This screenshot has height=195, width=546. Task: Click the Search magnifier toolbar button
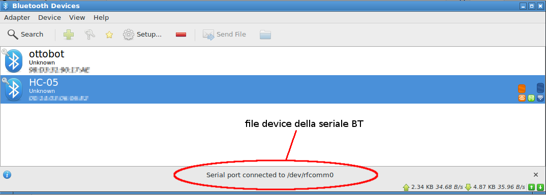tap(25, 35)
